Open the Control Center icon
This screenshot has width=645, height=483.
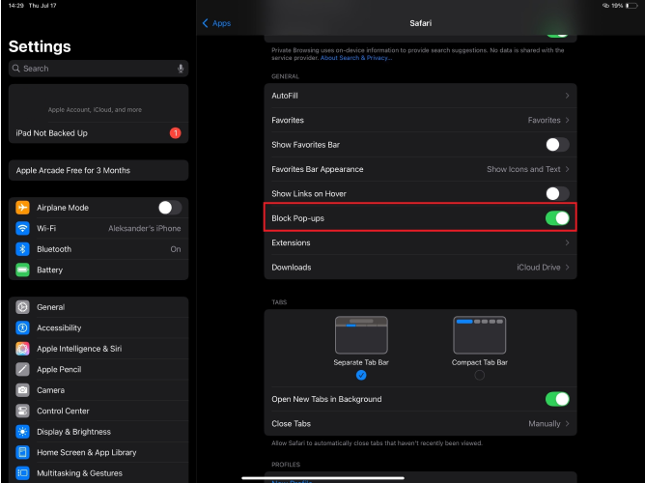pos(22,411)
